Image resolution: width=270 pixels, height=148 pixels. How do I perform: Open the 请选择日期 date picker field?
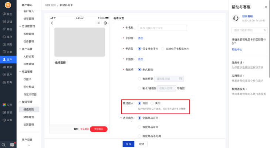point(169,79)
